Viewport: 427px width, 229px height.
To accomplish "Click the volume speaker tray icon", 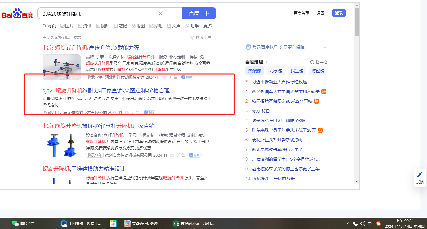I will 363,224.
